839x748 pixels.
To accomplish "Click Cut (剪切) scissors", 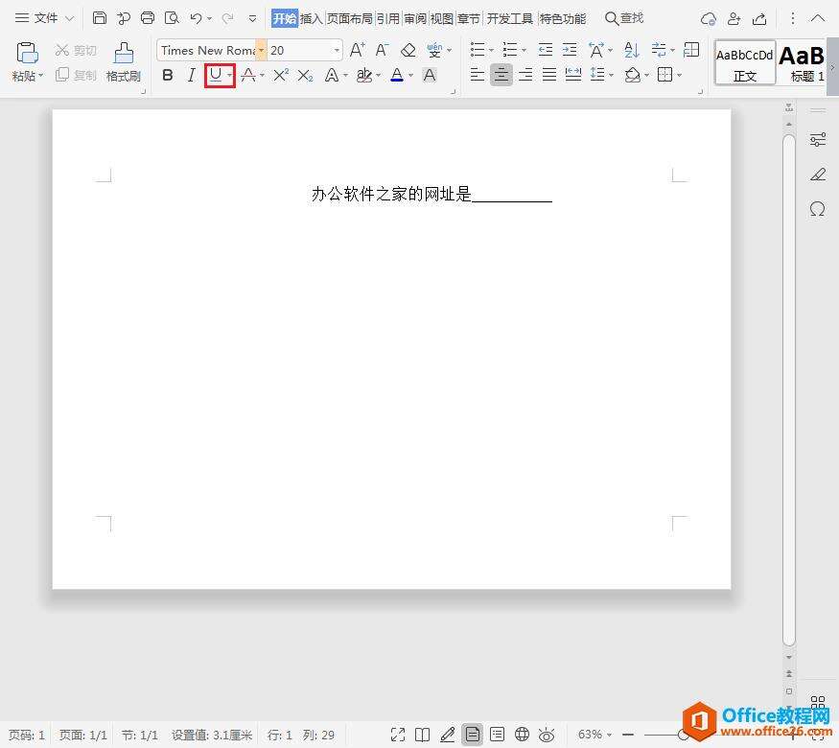I will (76, 50).
